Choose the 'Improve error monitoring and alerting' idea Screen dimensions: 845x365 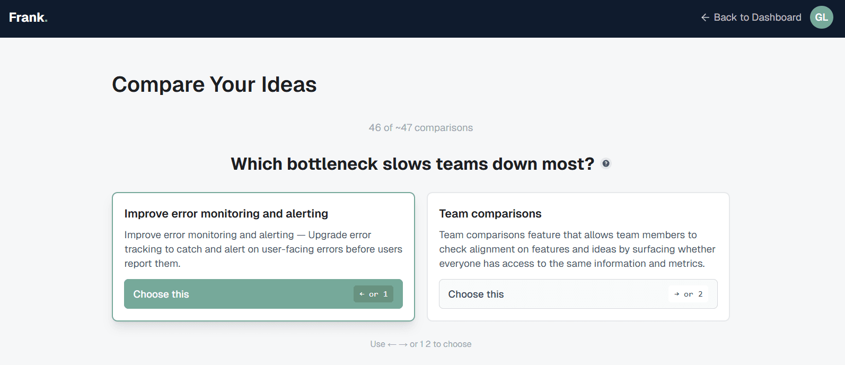[x=263, y=293]
